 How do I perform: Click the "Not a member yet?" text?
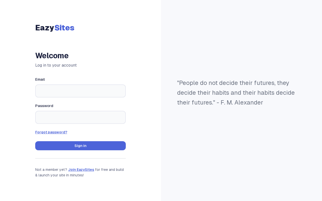pyautogui.click(x=51, y=170)
